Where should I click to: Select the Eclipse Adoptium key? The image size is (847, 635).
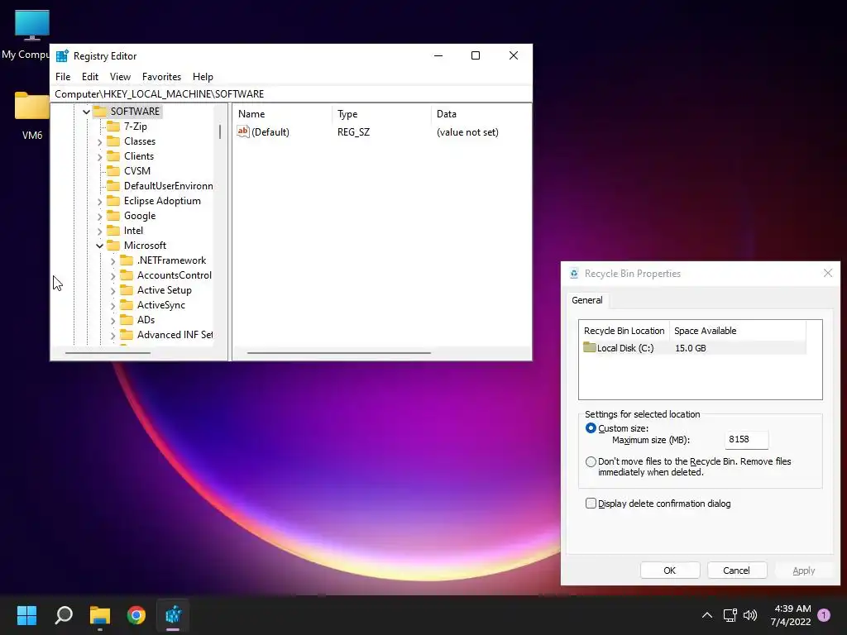pyautogui.click(x=162, y=201)
